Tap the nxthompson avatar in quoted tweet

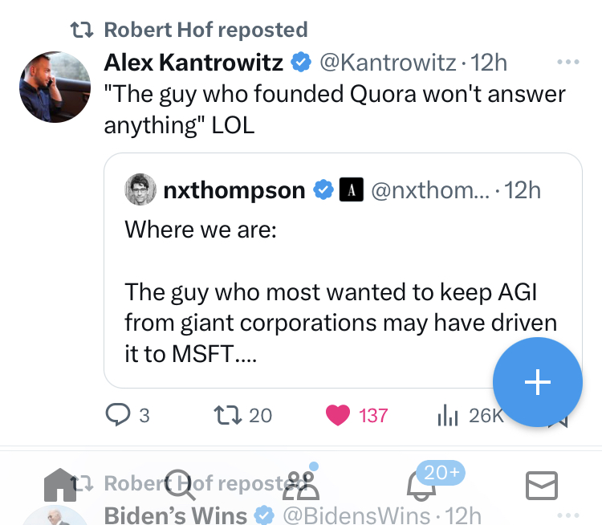(x=140, y=189)
